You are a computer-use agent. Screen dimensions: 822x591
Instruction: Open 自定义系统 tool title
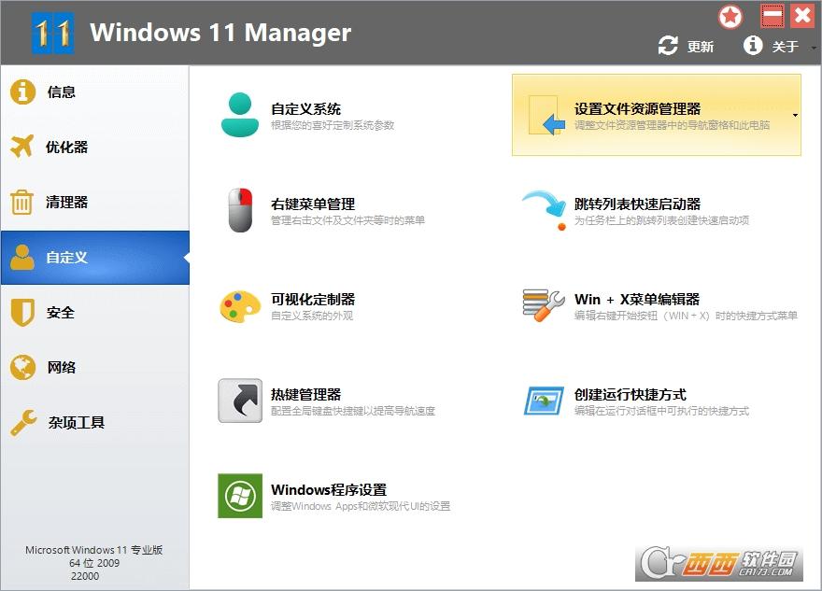tap(305, 109)
